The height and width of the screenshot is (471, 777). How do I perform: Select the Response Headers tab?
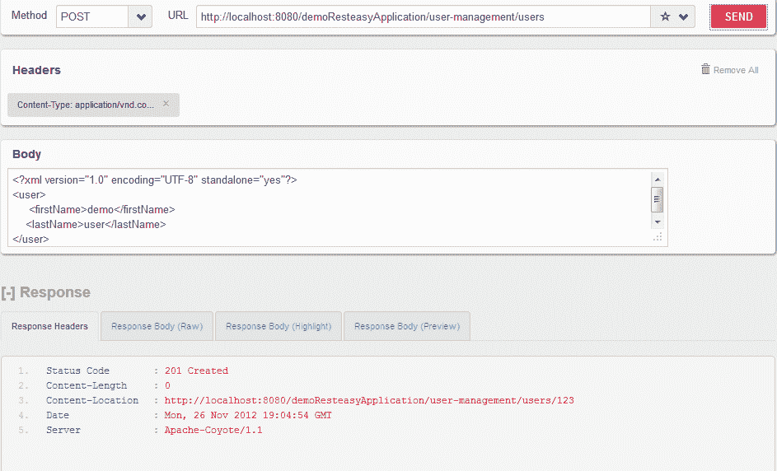tap(49, 326)
